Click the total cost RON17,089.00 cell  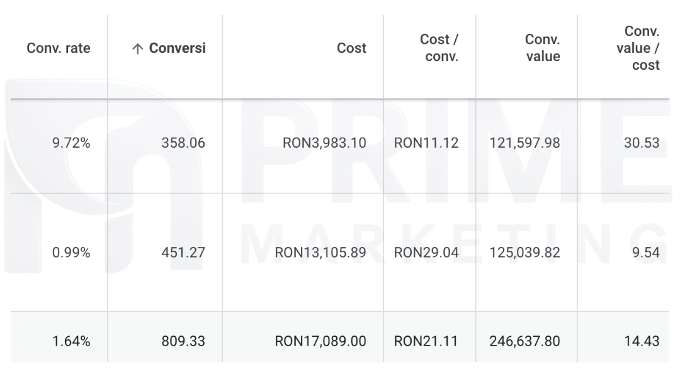click(320, 342)
